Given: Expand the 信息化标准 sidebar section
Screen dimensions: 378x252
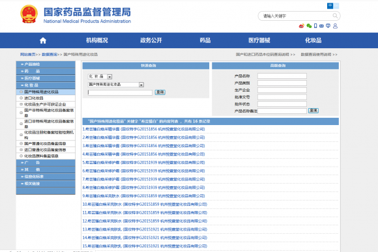Looking at the screenshot, I should pyautogui.click(x=46, y=176).
